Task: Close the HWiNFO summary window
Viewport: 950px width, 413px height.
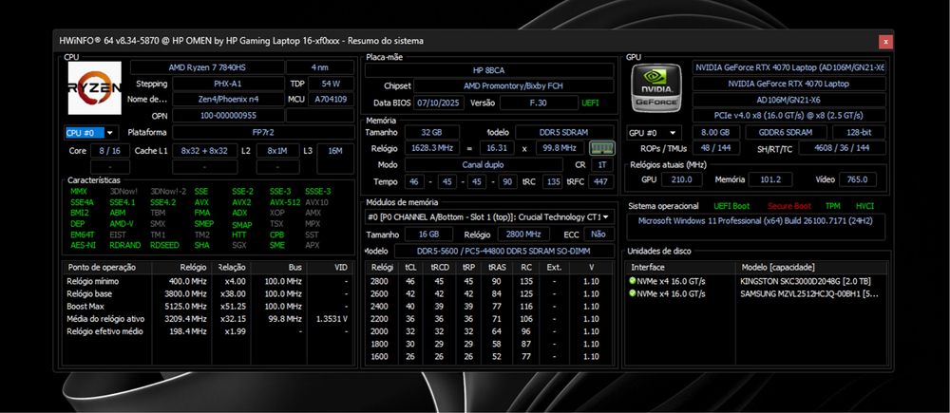Action: click(x=885, y=41)
